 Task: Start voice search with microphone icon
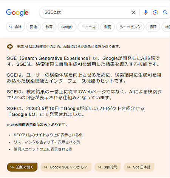[146, 12]
